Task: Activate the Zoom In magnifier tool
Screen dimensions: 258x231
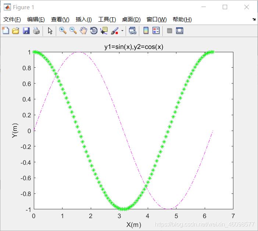Action: point(63,31)
